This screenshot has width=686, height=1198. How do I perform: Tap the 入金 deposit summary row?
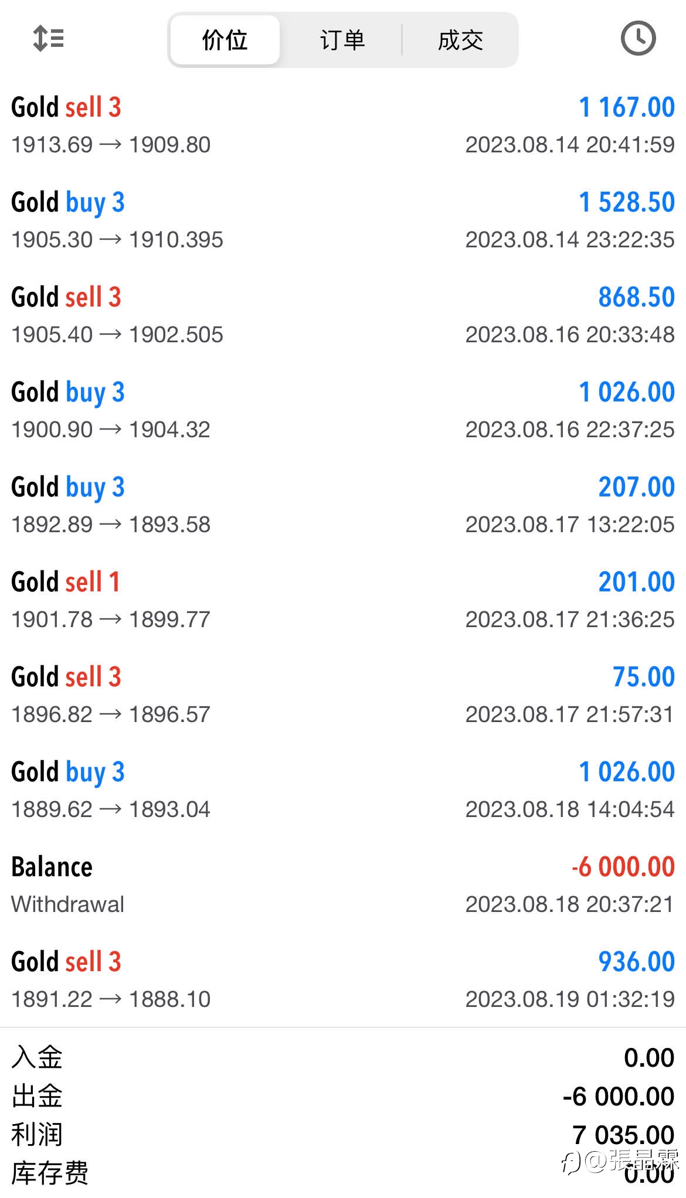pyautogui.click(x=343, y=1057)
